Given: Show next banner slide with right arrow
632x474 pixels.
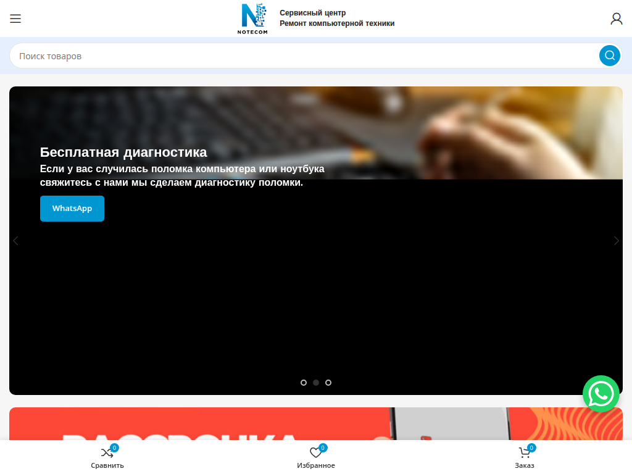Looking at the screenshot, I should pos(616,241).
